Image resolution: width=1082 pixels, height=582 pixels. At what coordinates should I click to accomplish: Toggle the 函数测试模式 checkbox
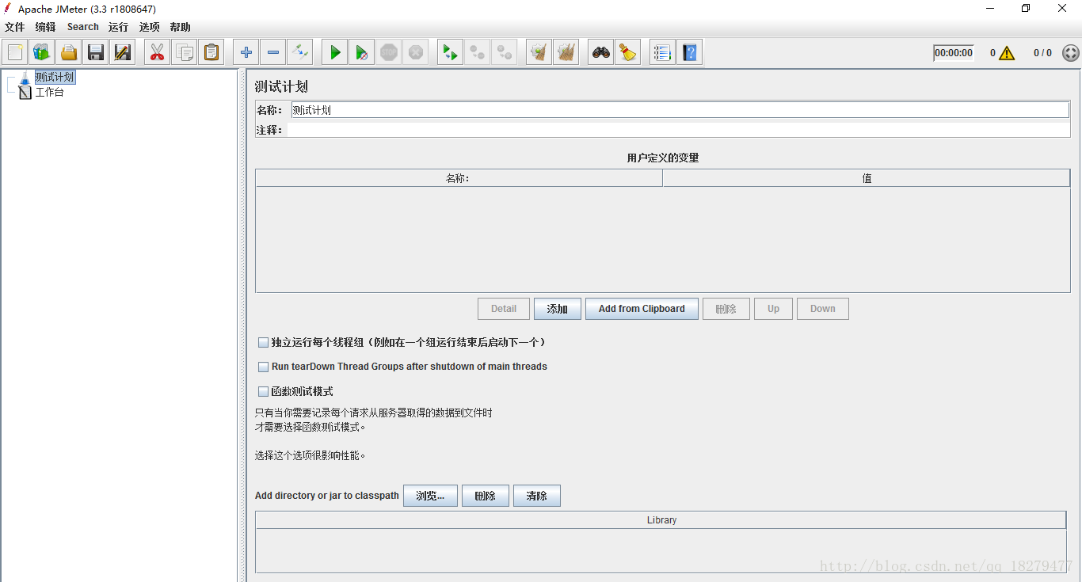pos(264,391)
